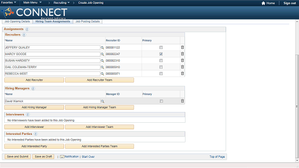
Task: Click Save as Draft button
Action: click(43, 157)
